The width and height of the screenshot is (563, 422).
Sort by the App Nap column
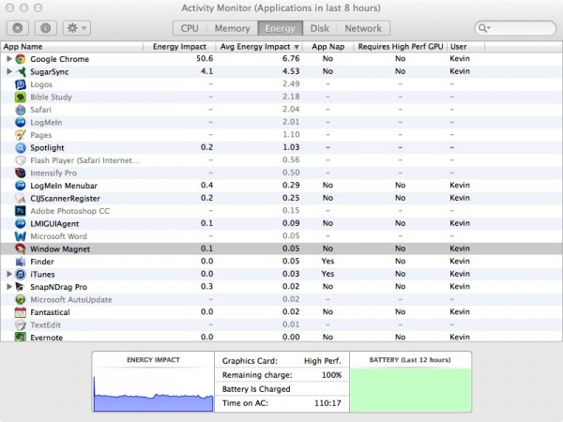tap(327, 47)
